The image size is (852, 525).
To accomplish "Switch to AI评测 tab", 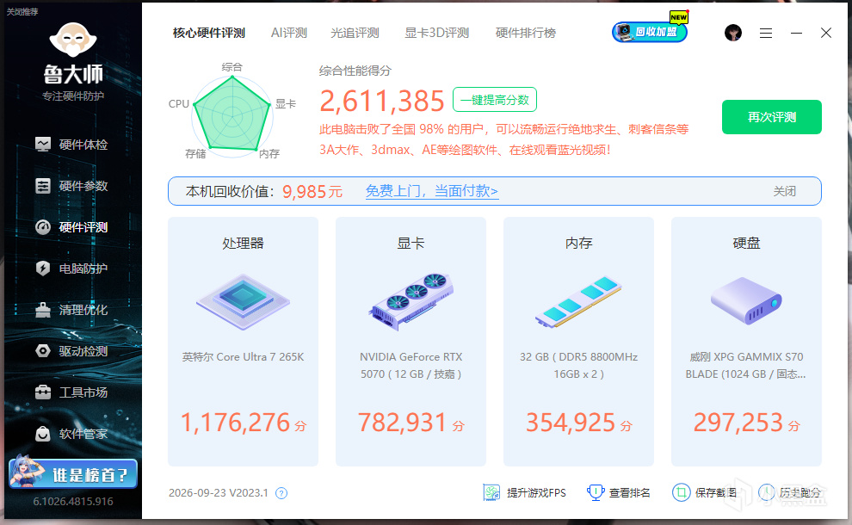I will pos(289,34).
